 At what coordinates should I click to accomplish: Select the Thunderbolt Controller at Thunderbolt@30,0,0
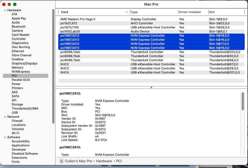pos(151,56)
